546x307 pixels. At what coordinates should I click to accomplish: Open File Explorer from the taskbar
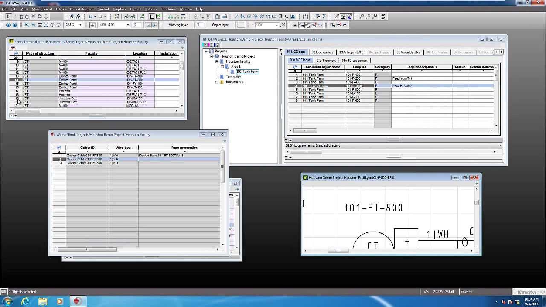pos(43,301)
